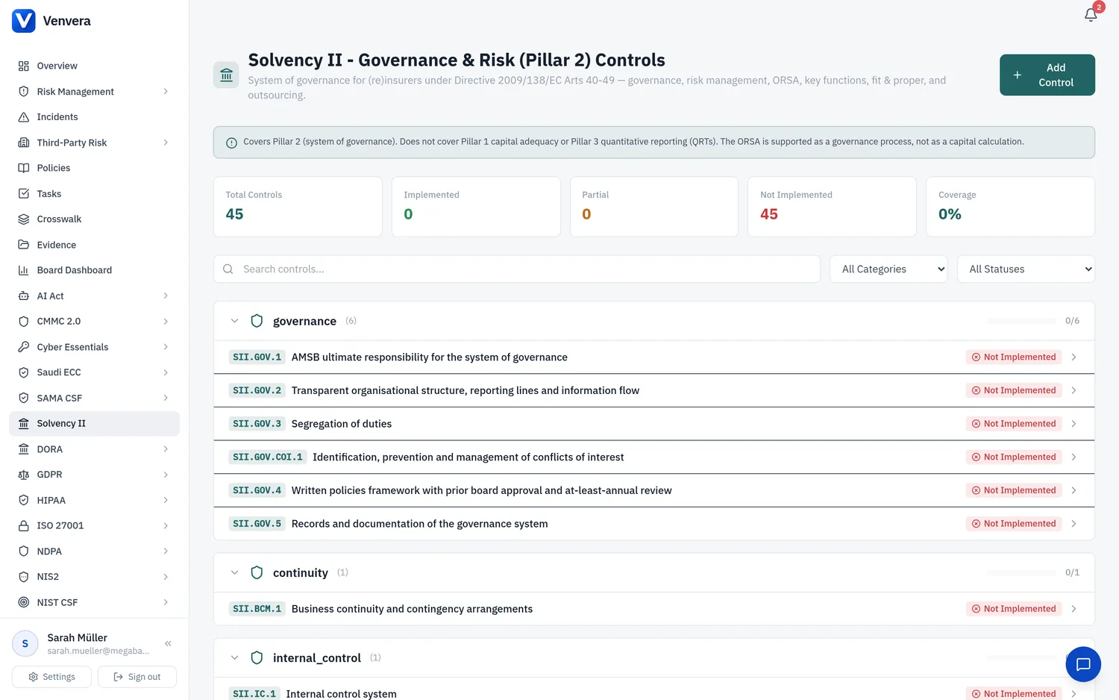Click the shield icon beside internal_control

click(x=257, y=657)
